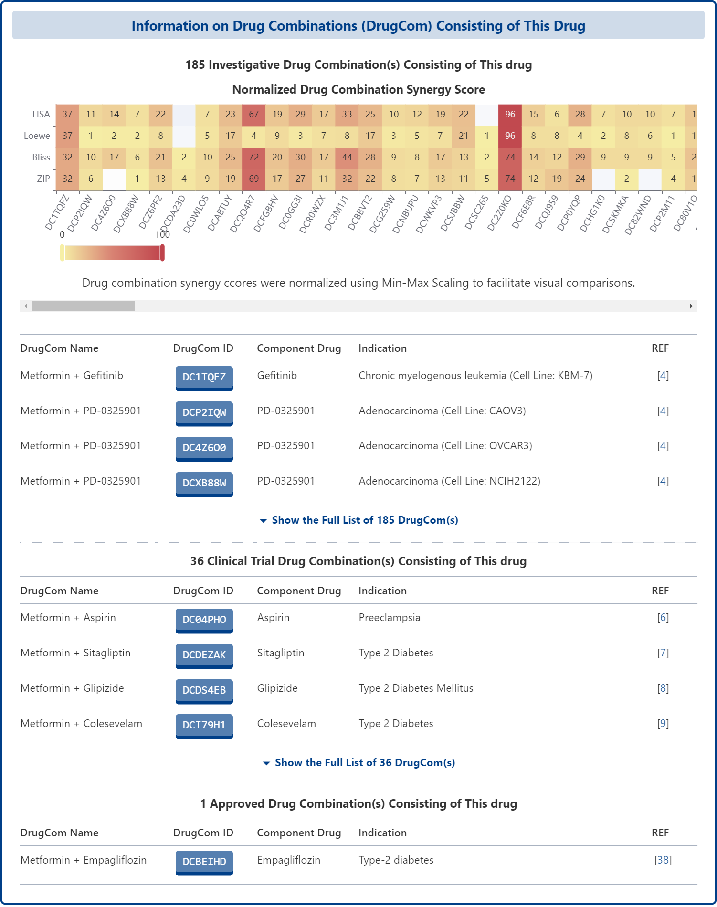Click the DCBEIHD Empagliflozin combination button
Image resolution: width=717 pixels, height=907 pixels.
point(204,862)
